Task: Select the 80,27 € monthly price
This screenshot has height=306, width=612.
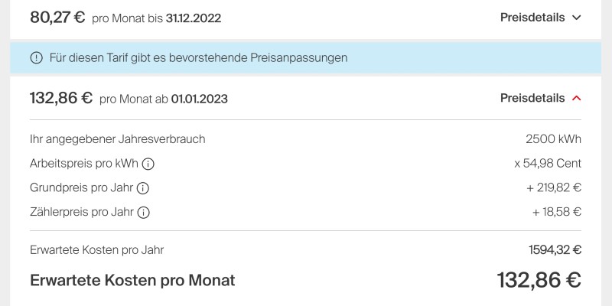Action: [x=57, y=18]
